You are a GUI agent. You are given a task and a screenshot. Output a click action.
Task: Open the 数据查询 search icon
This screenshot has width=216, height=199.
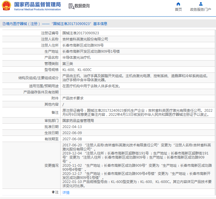(71, 6)
